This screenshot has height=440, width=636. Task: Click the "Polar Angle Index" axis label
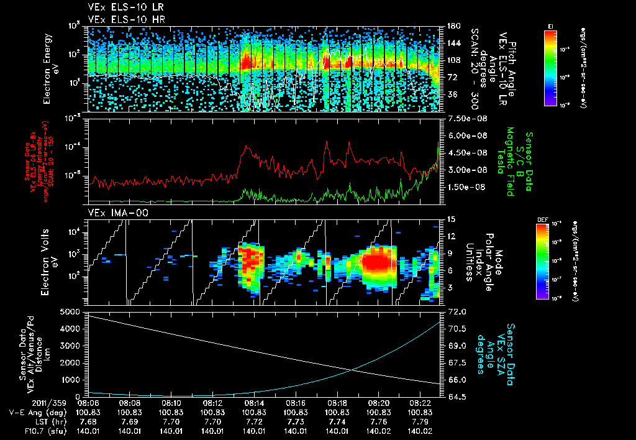[483, 262]
